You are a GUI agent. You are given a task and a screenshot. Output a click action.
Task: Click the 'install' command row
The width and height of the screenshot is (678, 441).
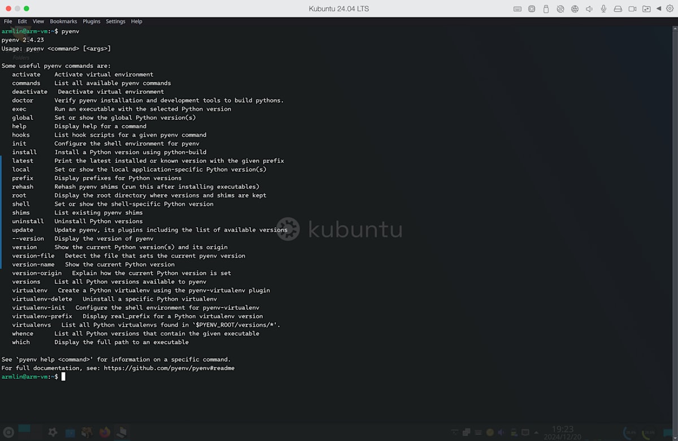click(110, 152)
